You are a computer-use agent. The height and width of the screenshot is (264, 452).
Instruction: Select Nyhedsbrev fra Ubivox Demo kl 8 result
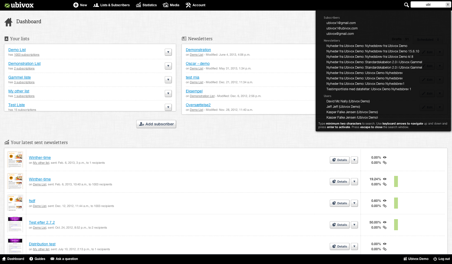click(x=369, y=57)
